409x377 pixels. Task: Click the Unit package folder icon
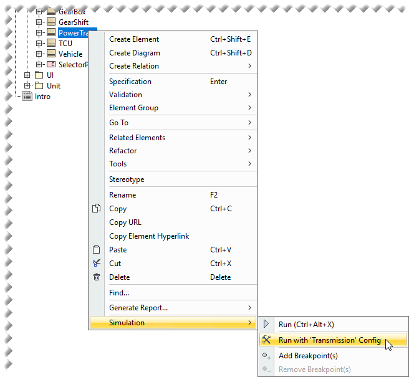39,85
